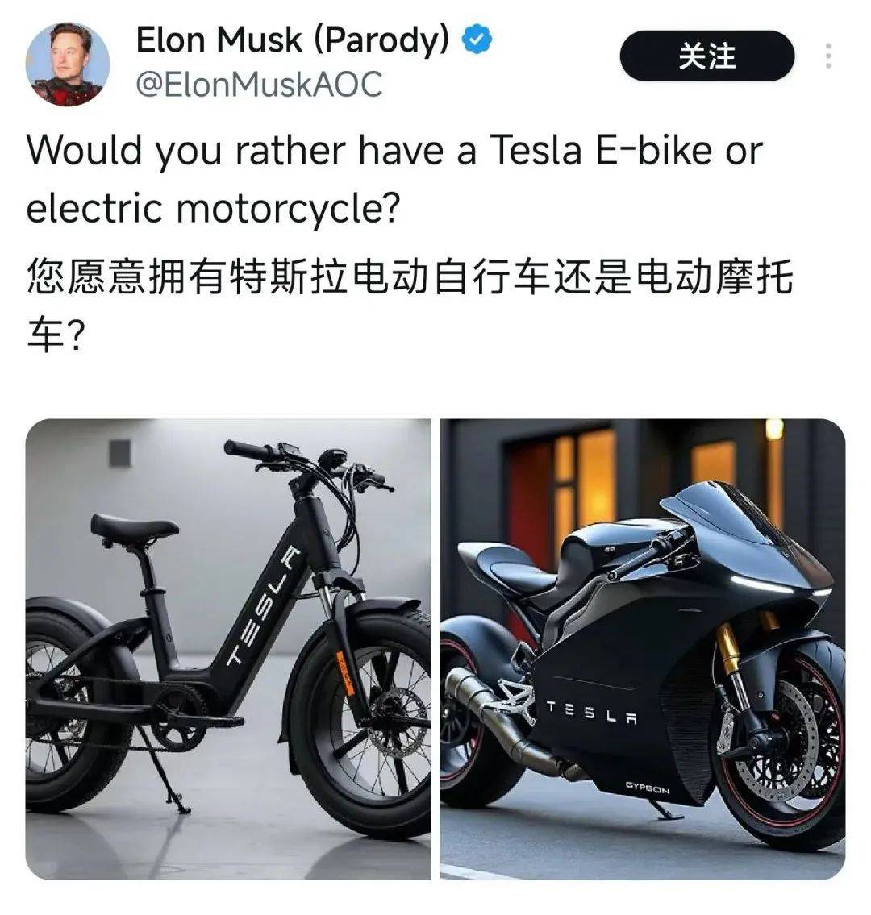This screenshot has height=915, width=871.
Task: Open the Elon Musk (Parody) profile avatar
Action: (x=67, y=64)
